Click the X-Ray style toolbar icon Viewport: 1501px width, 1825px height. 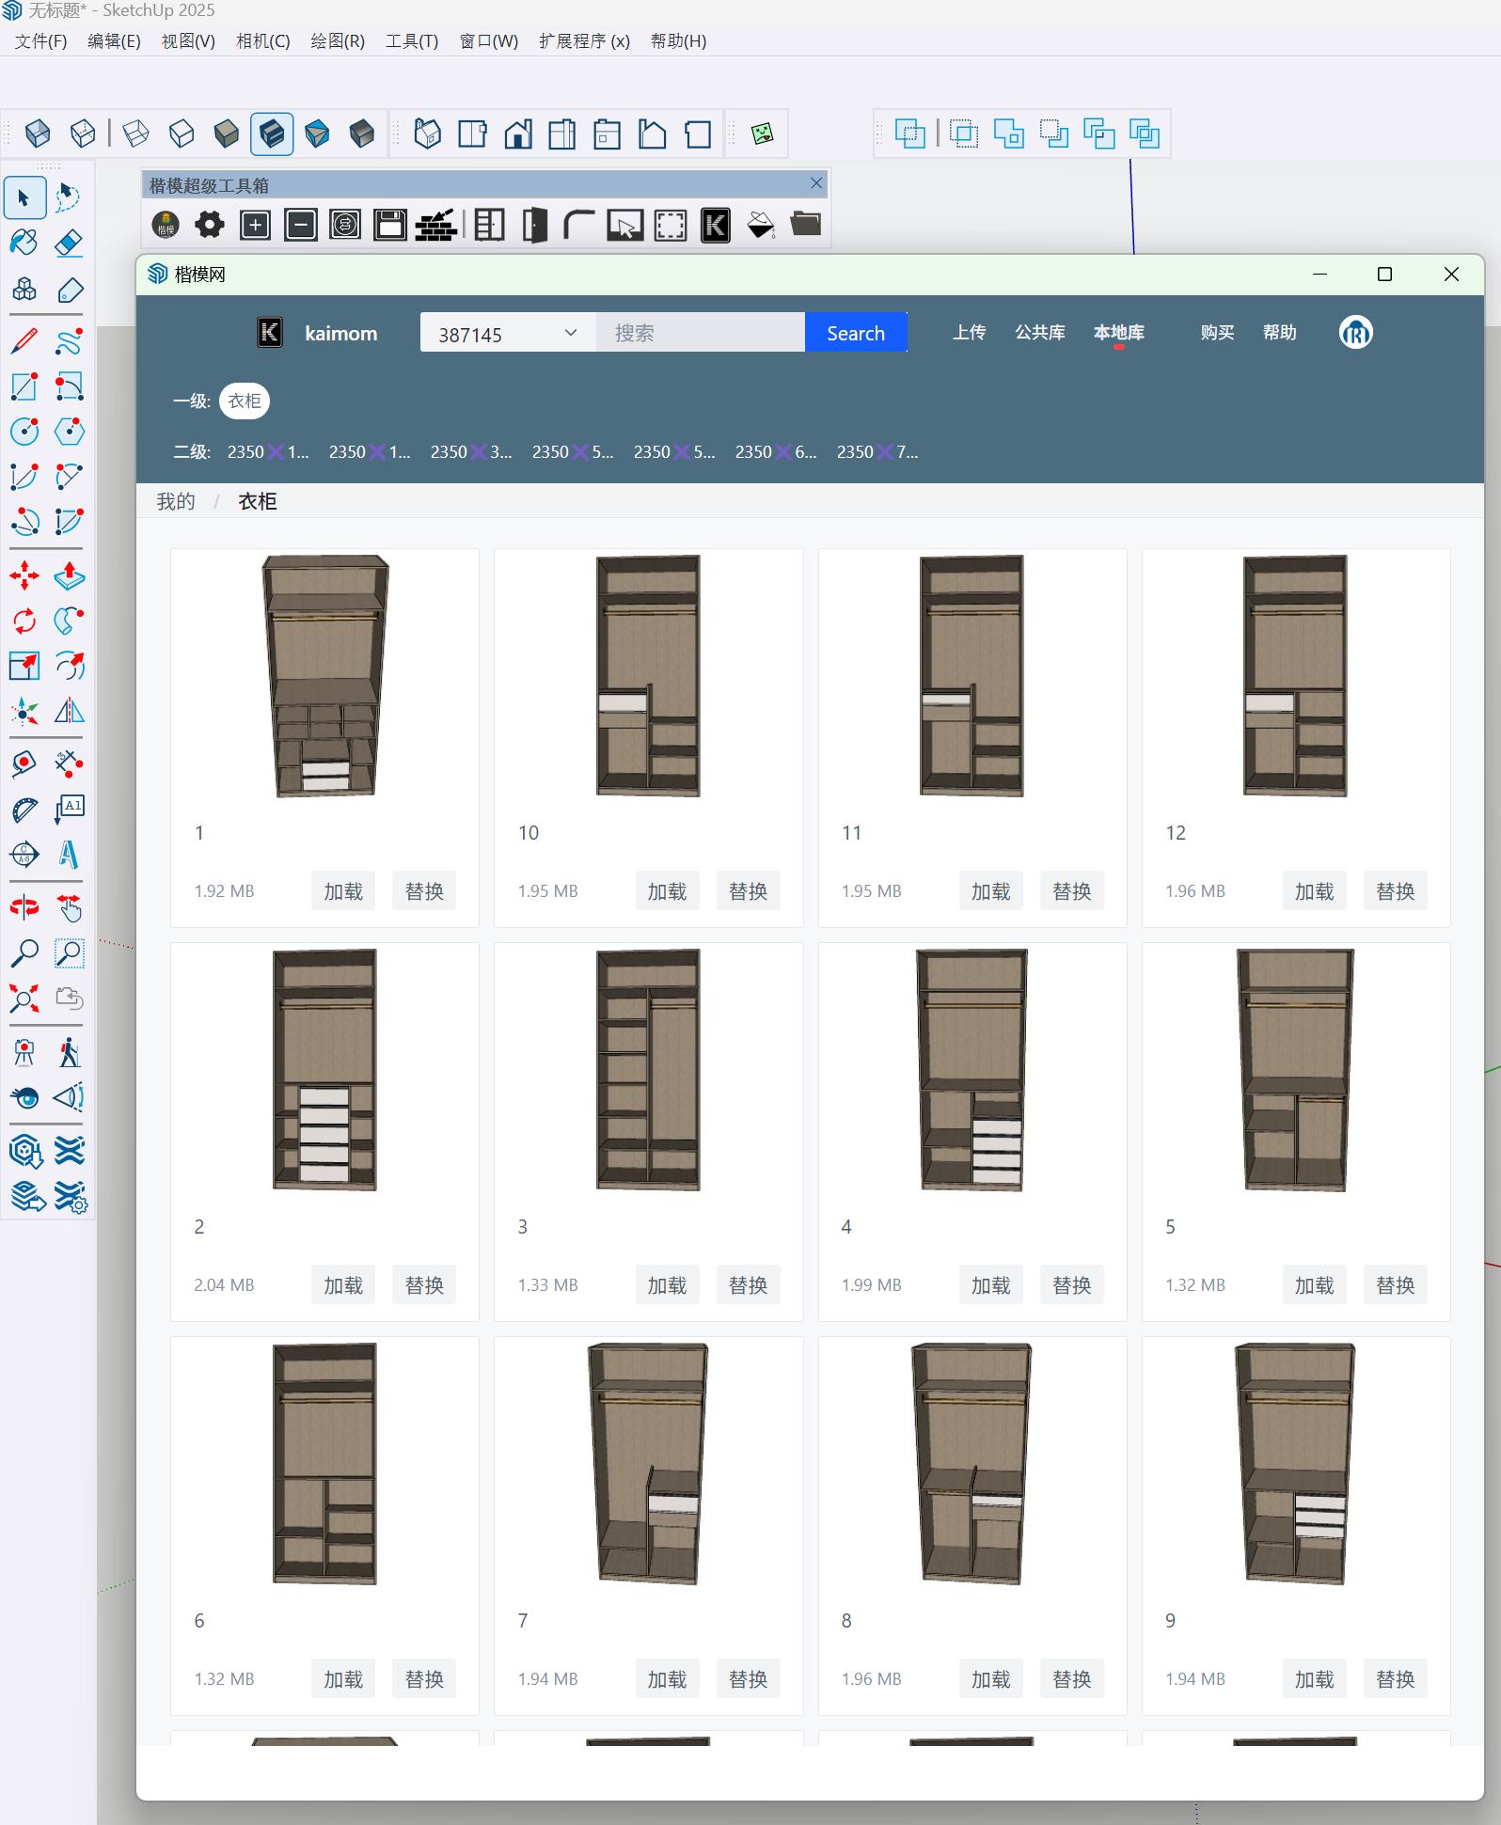[x=38, y=134]
